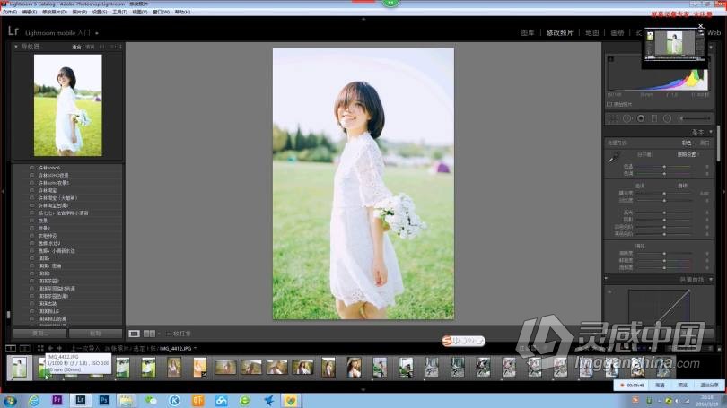Open Premiere Pro from taskbar

click(57, 400)
